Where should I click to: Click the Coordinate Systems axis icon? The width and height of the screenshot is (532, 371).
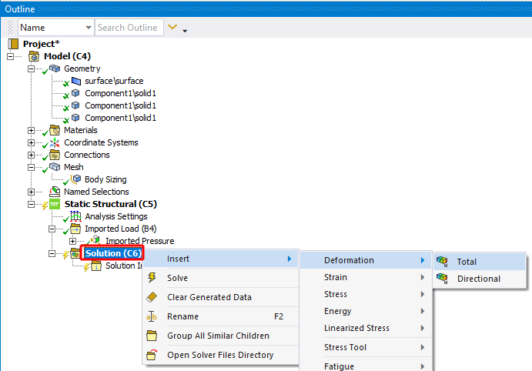coord(55,142)
